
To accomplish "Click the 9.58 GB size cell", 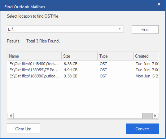I will coord(70,76).
